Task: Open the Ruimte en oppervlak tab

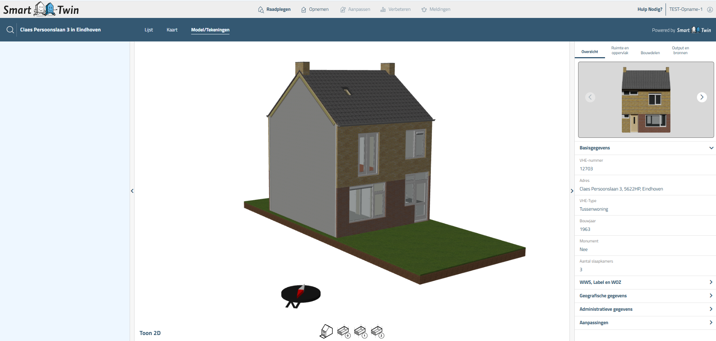Action: (x=620, y=50)
